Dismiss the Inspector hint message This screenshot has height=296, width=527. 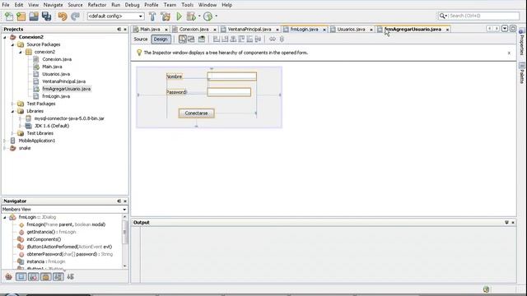click(509, 53)
